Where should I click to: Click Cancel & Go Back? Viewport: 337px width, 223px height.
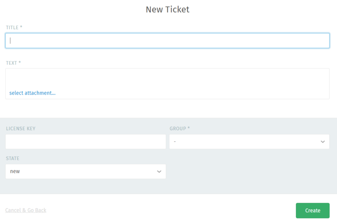[25, 210]
